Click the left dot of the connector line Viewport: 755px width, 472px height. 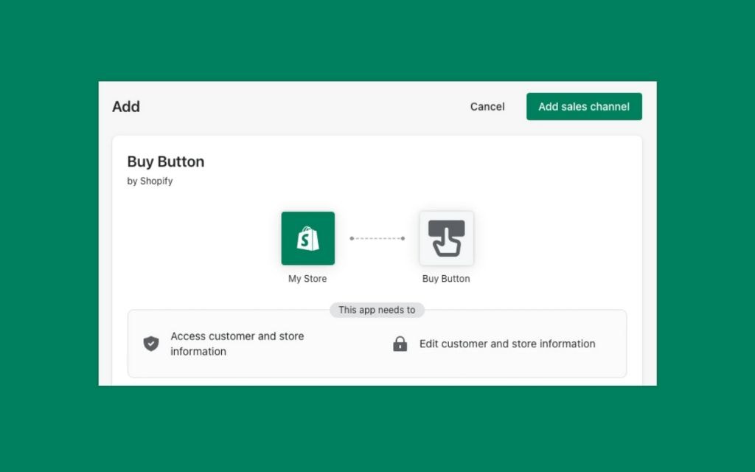pyautogui.click(x=352, y=238)
